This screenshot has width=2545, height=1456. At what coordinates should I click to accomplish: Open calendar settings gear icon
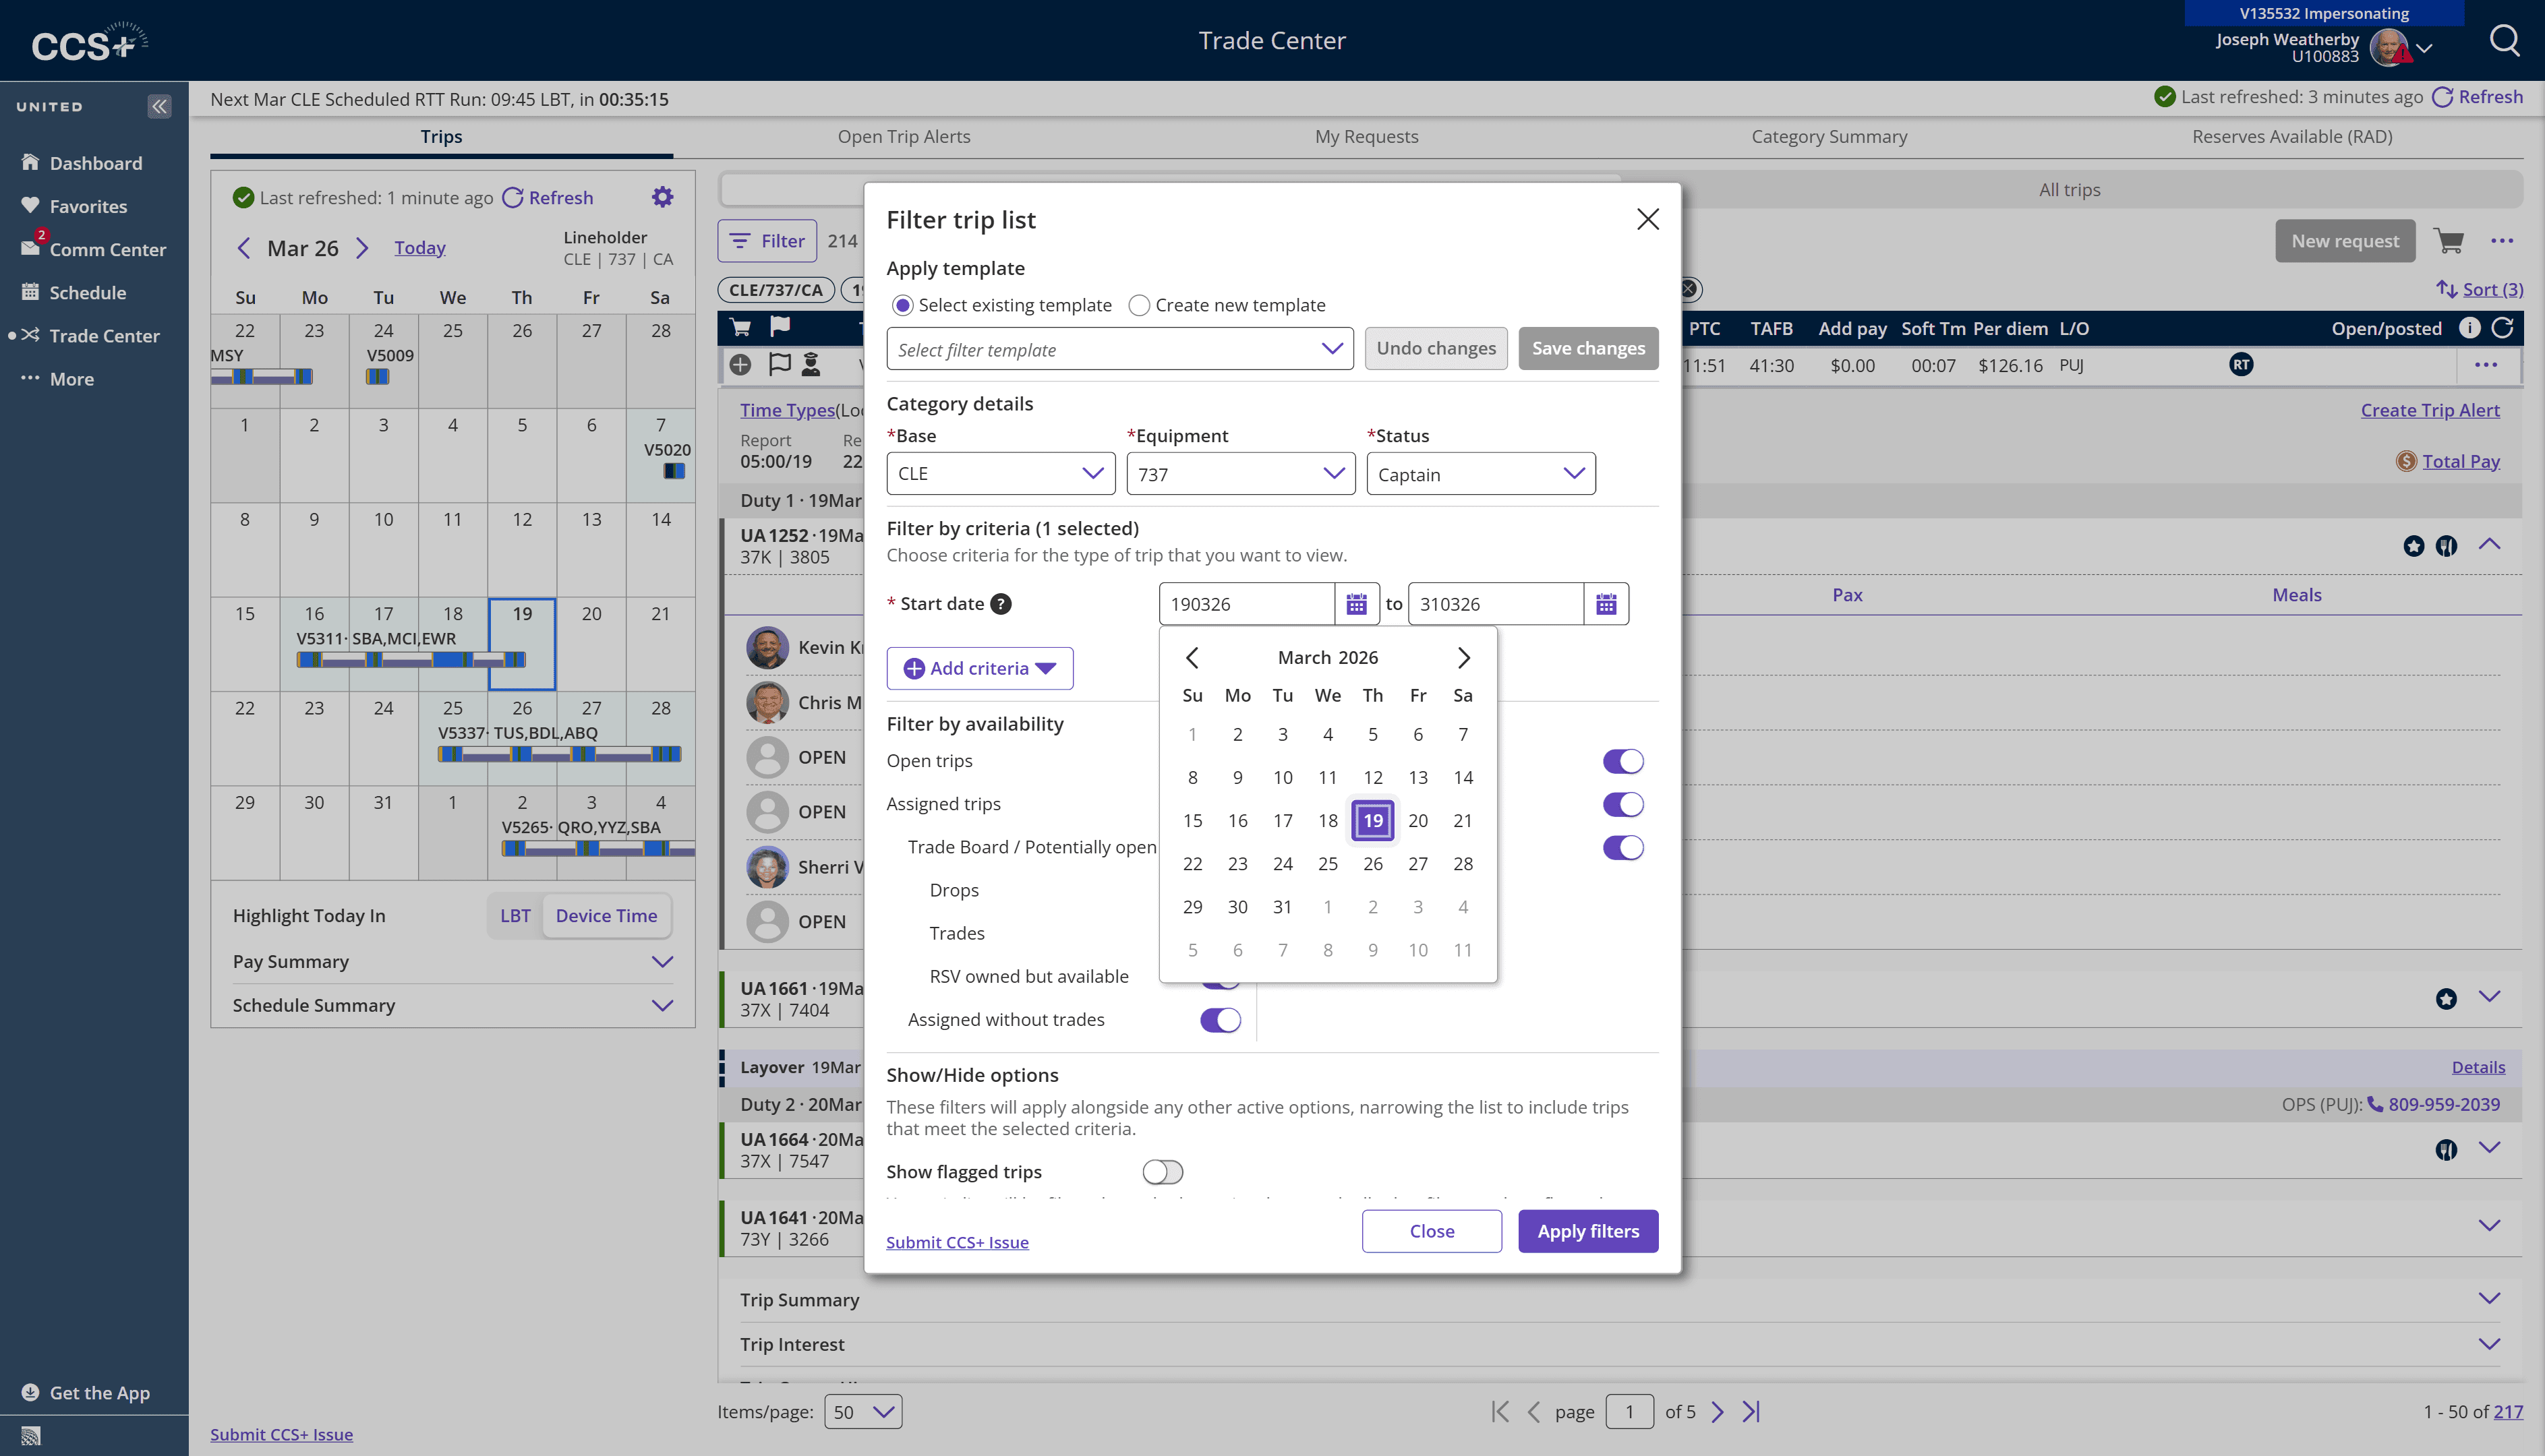coord(662,197)
